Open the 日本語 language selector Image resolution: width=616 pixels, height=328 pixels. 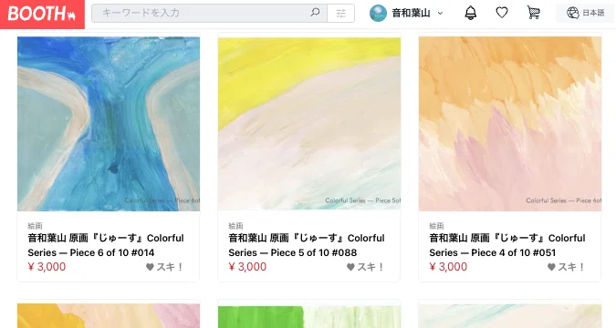click(x=585, y=13)
